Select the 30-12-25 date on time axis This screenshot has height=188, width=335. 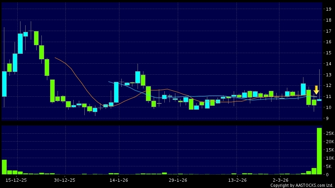(64, 180)
